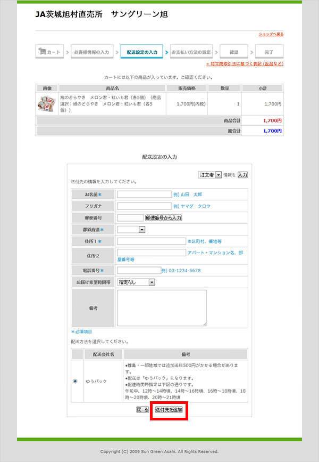Open the product thumbnail image

(47, 104)
